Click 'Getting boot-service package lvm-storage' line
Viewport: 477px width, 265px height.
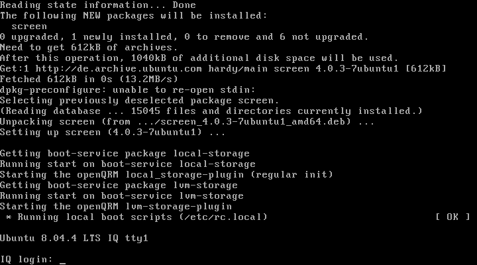[x=119, y=185]
